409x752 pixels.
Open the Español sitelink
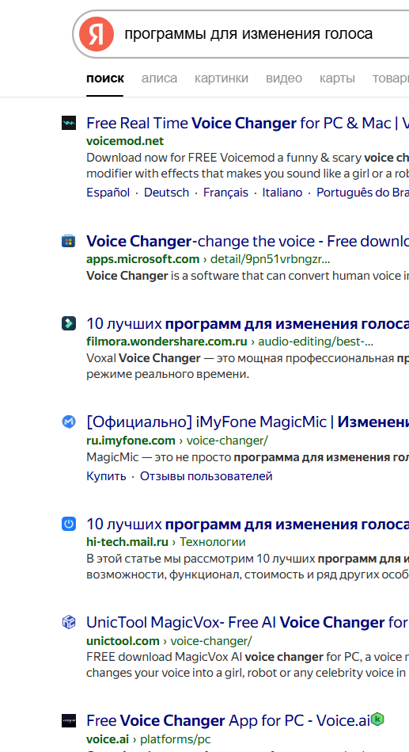pyautogui.click(x=108, y=193)
